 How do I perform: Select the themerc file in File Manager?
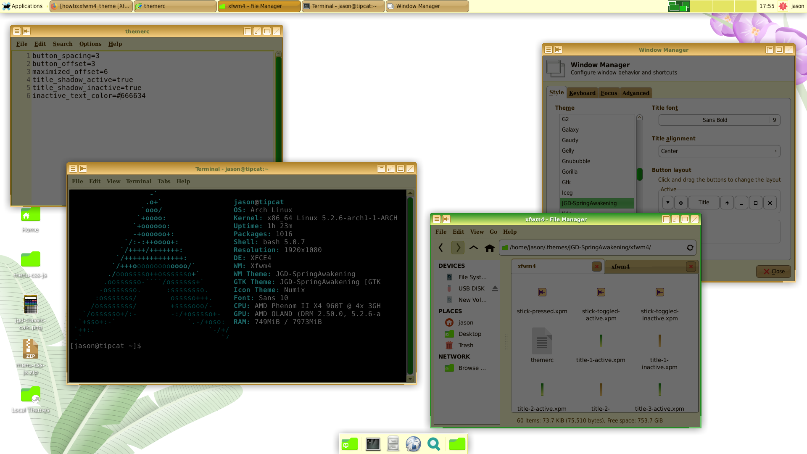pyautogui.click(x=542, y=341)
